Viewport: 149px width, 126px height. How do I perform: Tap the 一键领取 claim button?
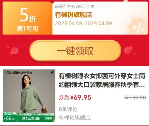point(75,51)
